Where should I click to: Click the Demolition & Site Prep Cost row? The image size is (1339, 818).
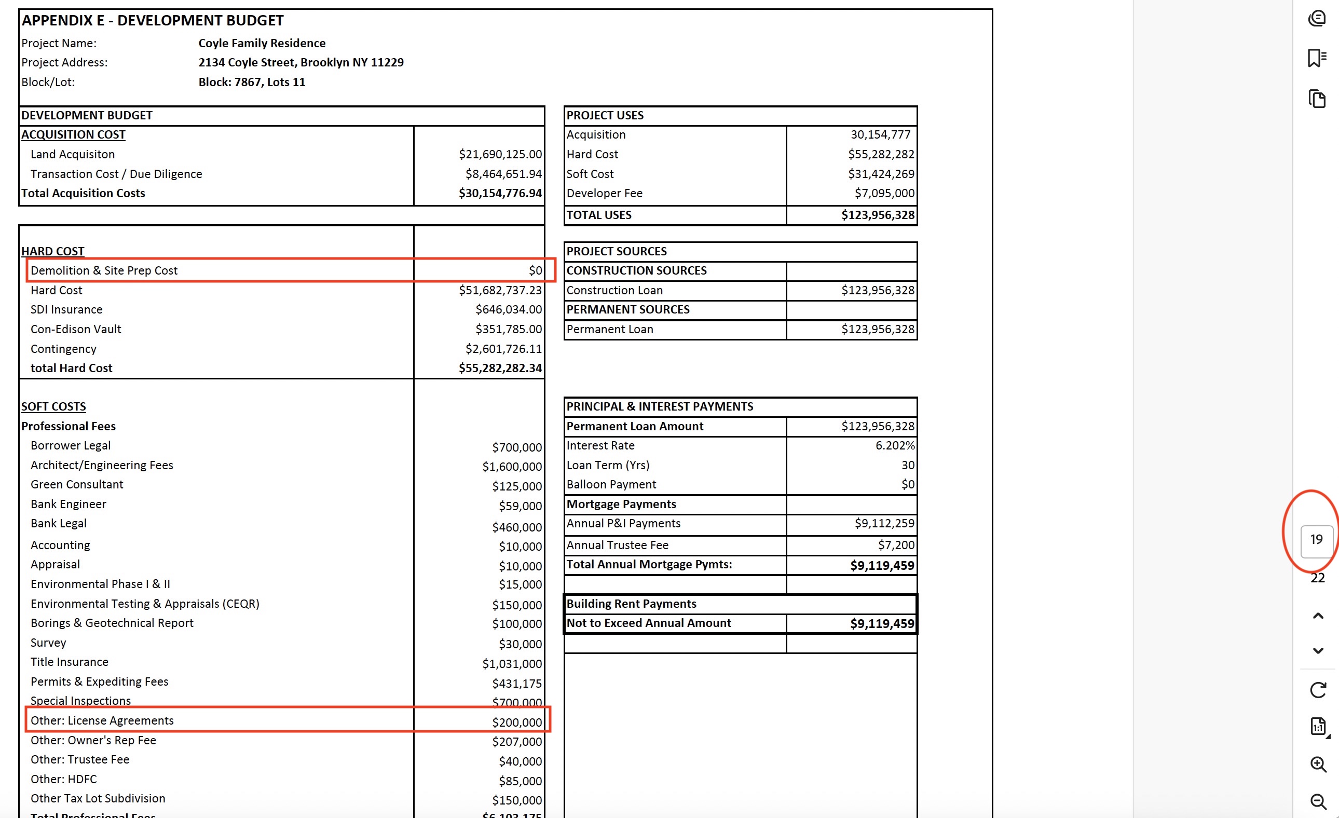104,270
